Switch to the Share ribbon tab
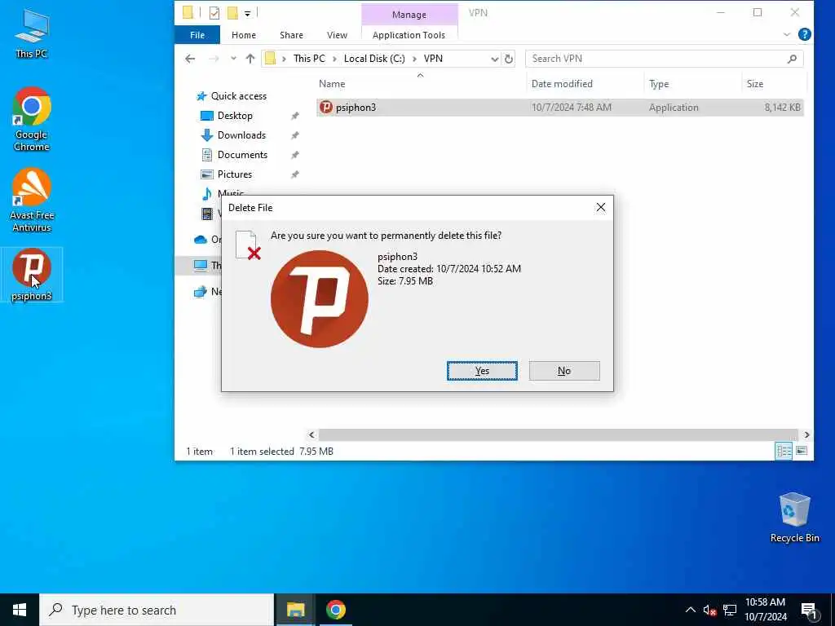The image size is (835, 626). tap(291, 35)
